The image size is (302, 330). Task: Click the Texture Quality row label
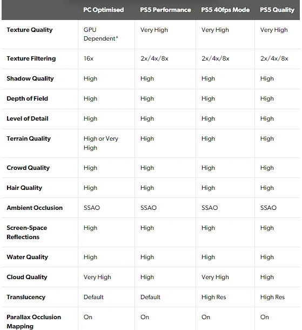pyautogui.click(x=30, y=30)
